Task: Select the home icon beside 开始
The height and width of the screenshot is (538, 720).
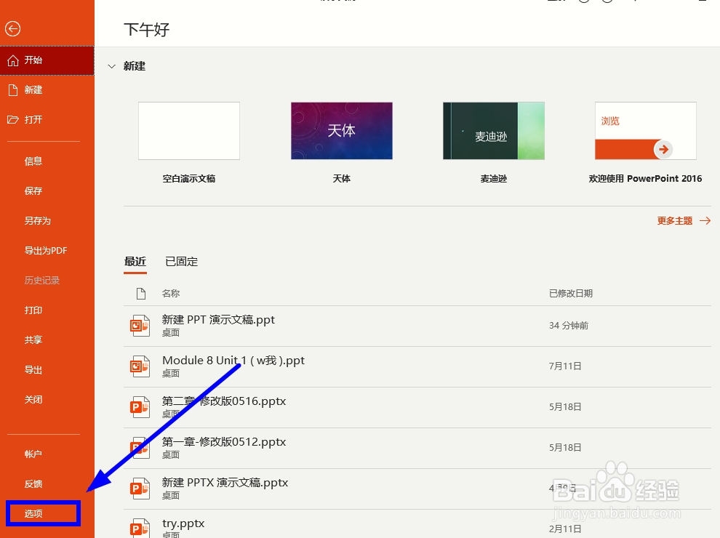Action: (13, 60)
